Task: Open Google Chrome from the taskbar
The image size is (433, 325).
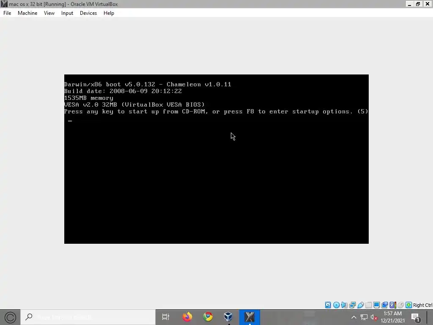Action: 208,317
